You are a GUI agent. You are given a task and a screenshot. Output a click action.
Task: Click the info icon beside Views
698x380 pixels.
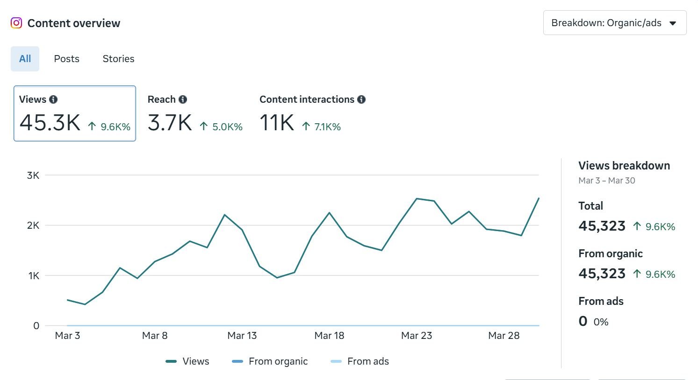(53, 99)
